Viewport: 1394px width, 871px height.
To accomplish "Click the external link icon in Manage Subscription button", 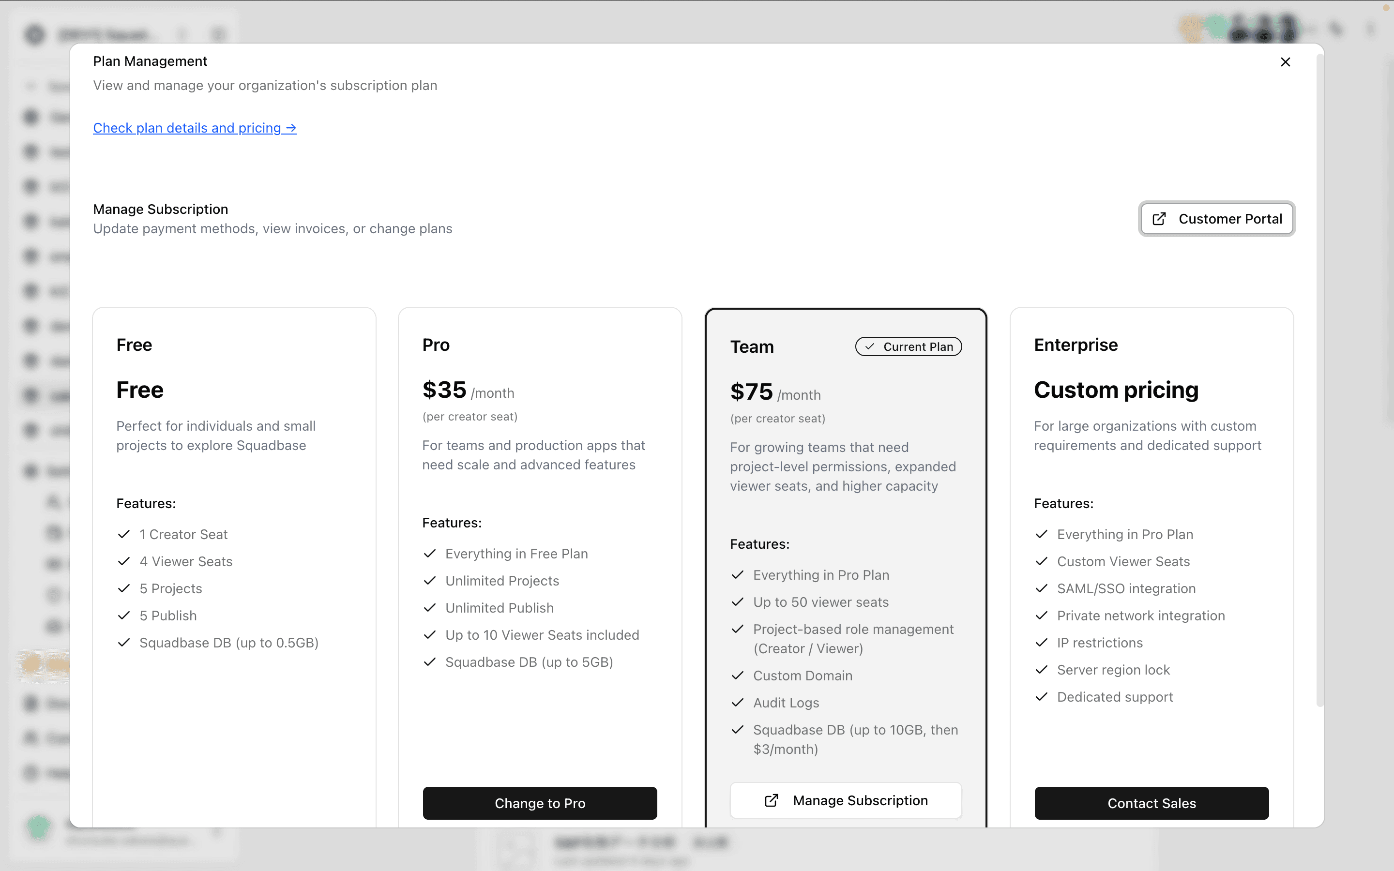I will (772, 800).
